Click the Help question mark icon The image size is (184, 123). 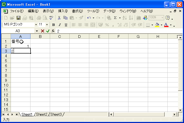click(x=168, y=18)
